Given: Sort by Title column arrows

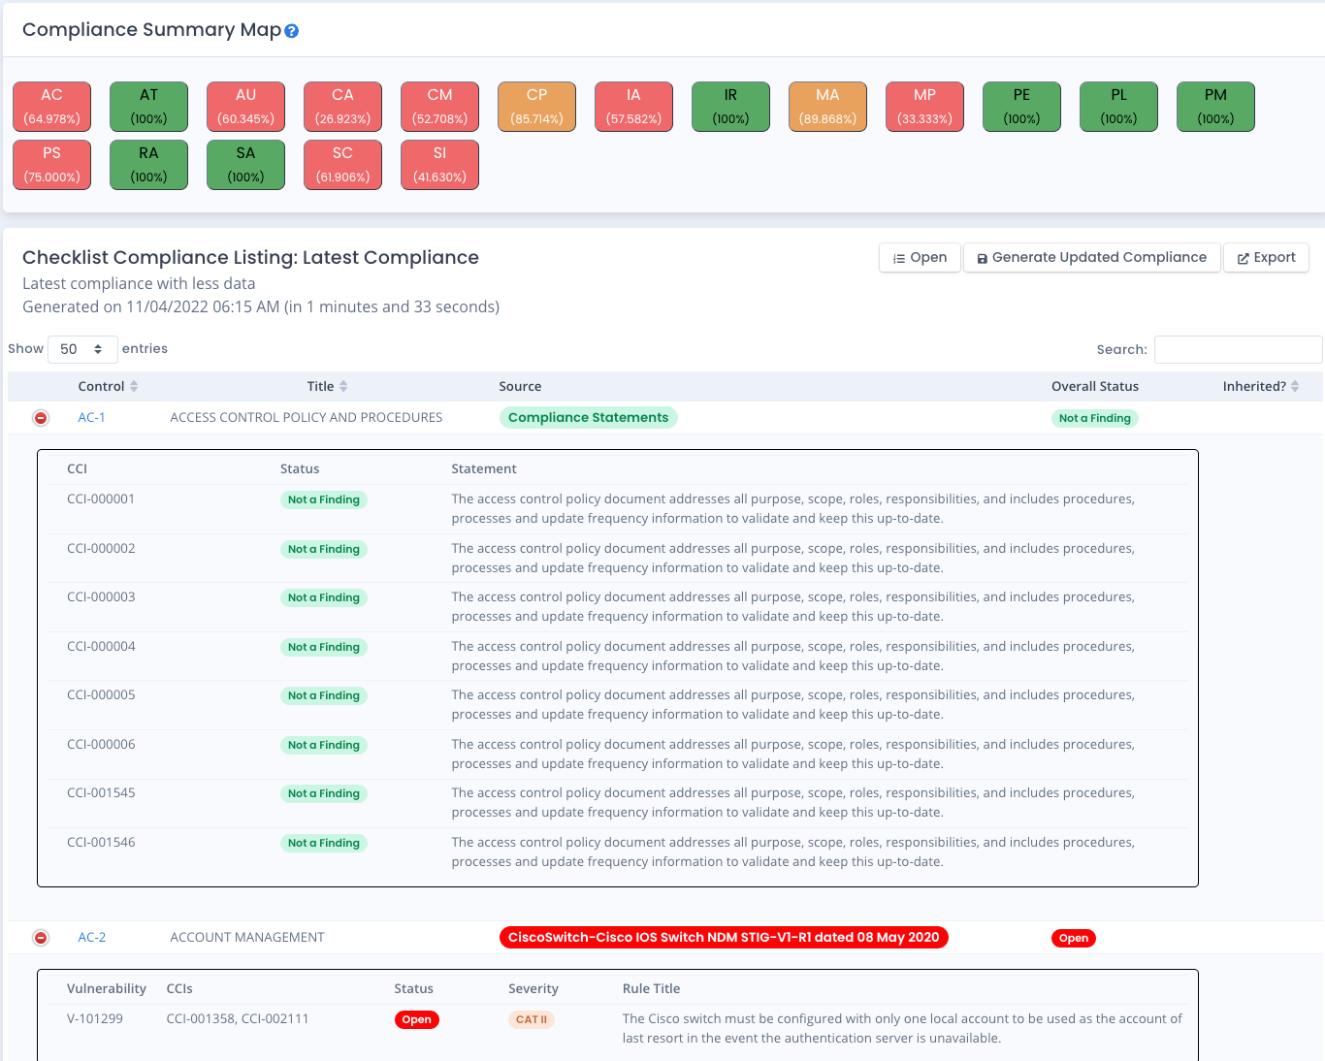Looking at the screenshot, I should pos(343,386).
